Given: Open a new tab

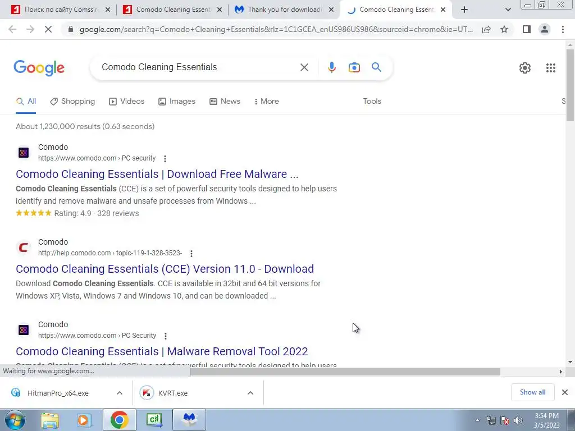Looking at the screenshot, I should click(464, 10).
